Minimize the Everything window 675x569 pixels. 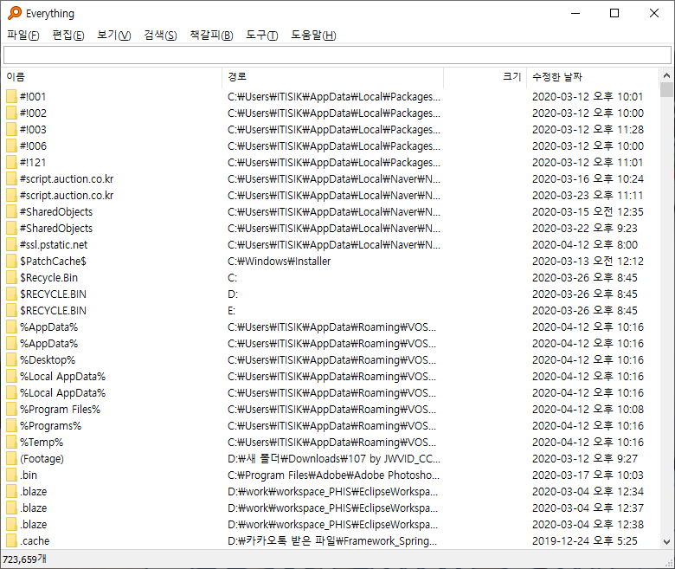575,13
